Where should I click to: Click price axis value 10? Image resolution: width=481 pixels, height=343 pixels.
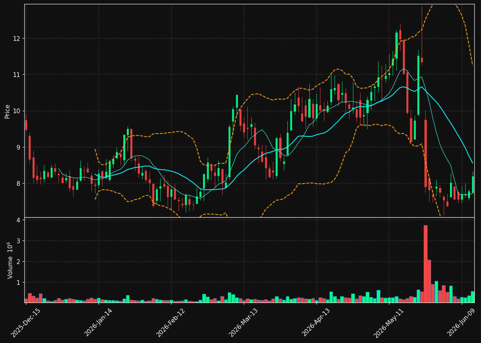tap(17, 111)
